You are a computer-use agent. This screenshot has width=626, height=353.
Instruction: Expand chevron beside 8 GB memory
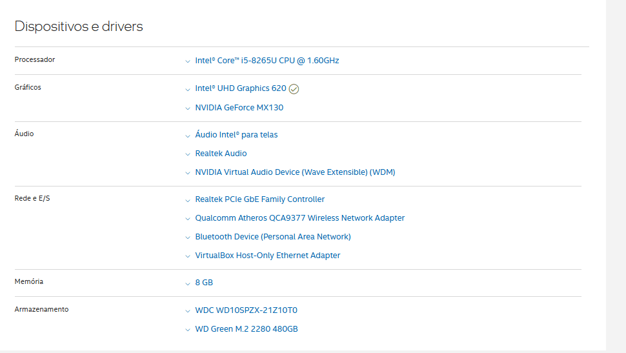coord(188,283)
